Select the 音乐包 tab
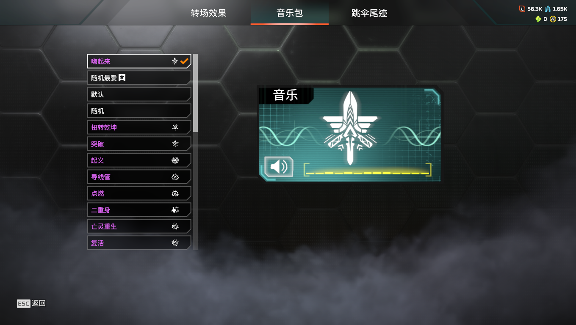576x325 pixels. point(290,13)
